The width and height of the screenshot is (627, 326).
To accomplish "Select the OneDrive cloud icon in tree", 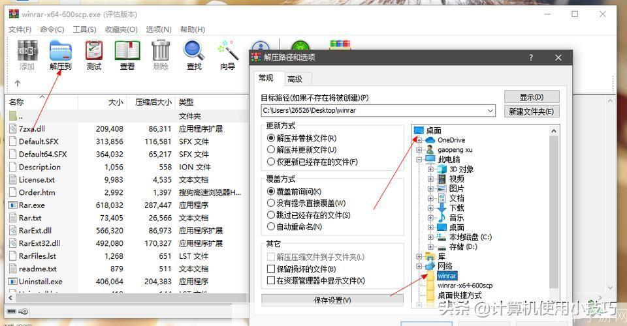I will (430, 140).
